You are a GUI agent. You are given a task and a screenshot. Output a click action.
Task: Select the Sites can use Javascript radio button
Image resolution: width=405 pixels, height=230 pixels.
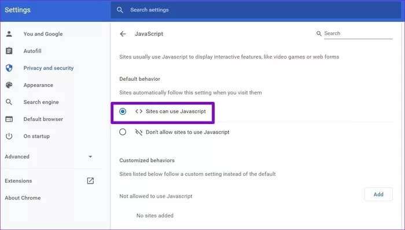123,111
